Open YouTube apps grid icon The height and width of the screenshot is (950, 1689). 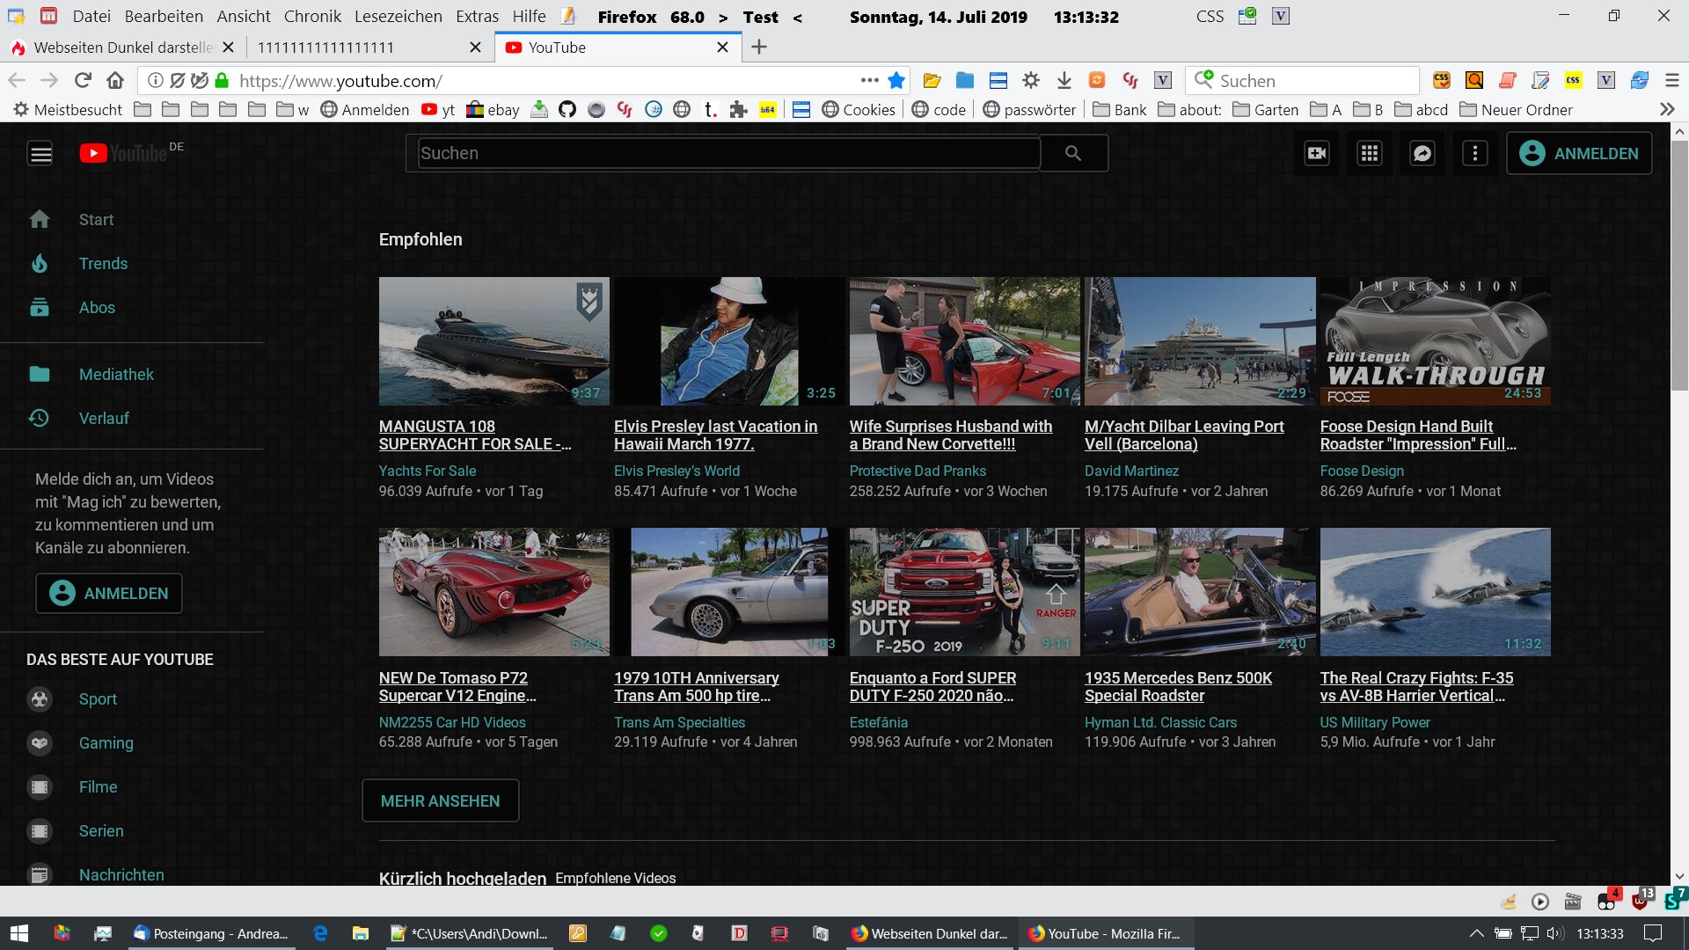click(1370, 153)
